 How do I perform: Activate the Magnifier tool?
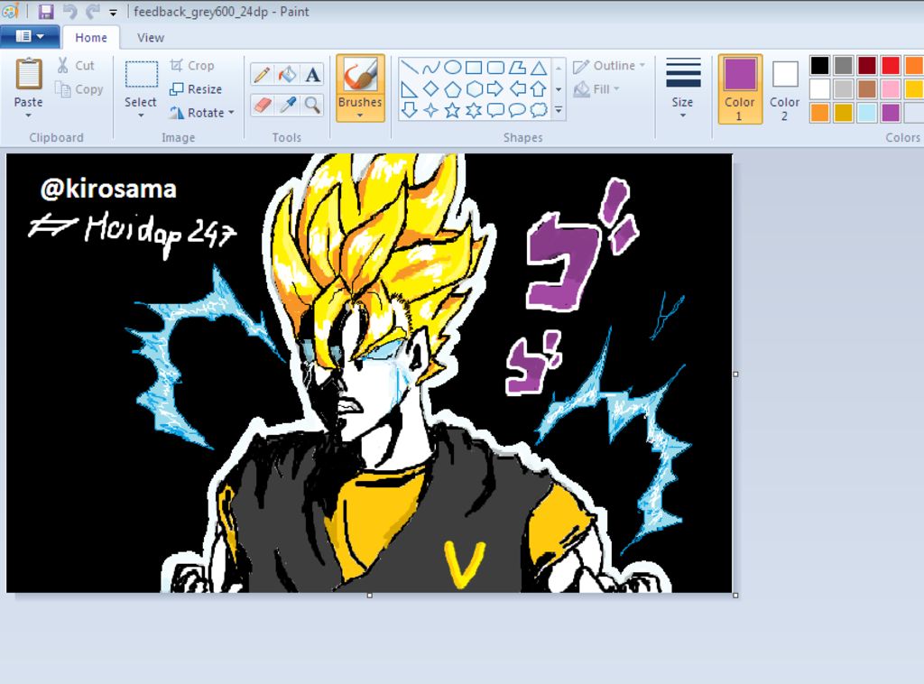pyautogui.click(x=312, y=105)
